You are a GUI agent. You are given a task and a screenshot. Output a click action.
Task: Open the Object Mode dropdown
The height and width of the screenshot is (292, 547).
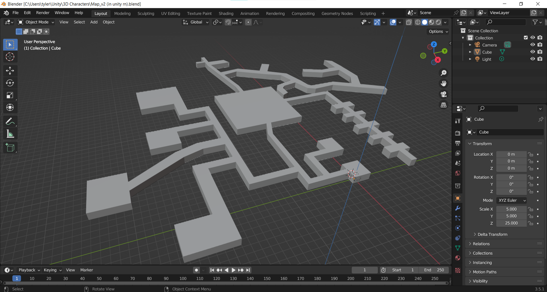pos(36,22)
